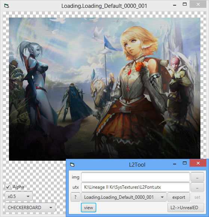This screenshot has height=217, width=209.
Task: Click the view button
Action: [89, 208]
